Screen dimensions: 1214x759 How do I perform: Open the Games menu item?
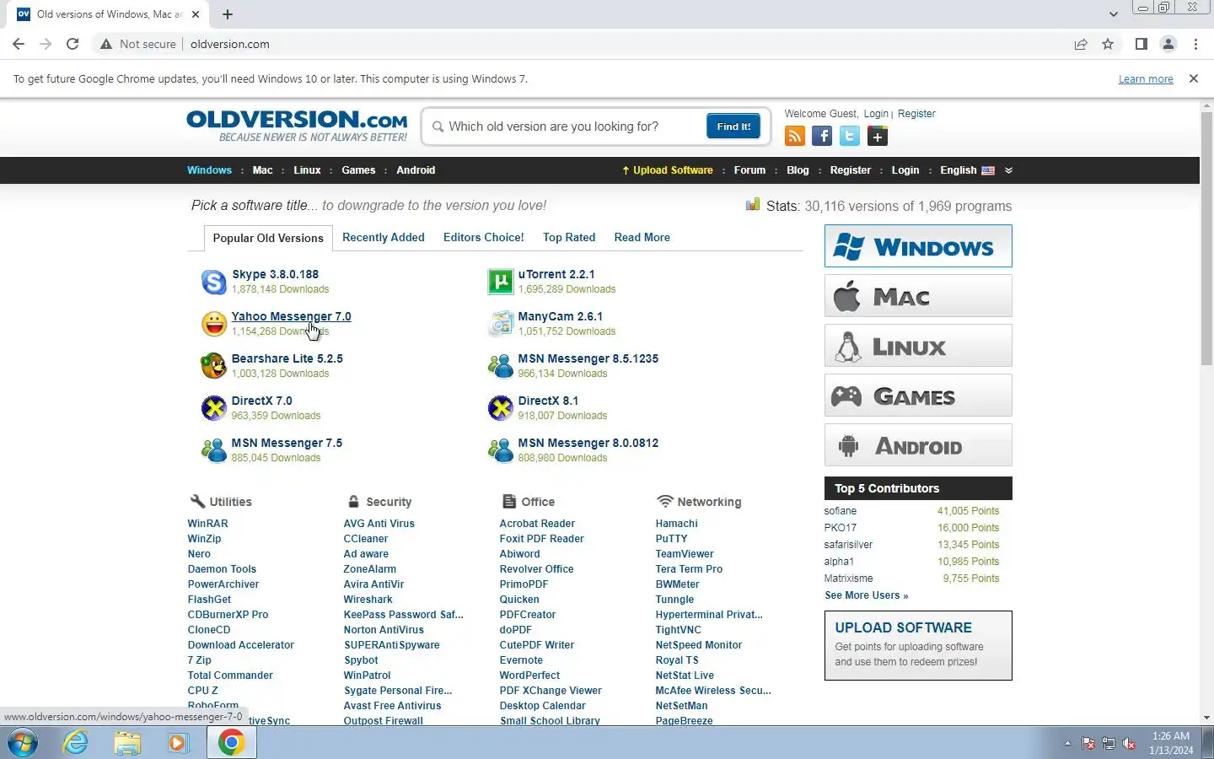(358, 170)
